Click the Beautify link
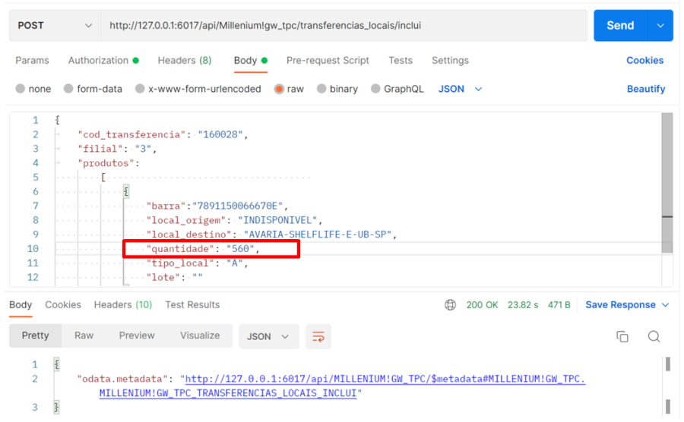This screenshot has width=684, height=422. (646, 89)
